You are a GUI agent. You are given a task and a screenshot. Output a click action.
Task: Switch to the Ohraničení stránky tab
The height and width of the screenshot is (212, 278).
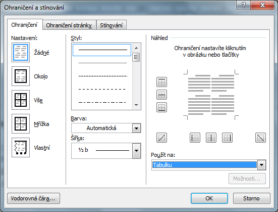click(69, 25)
